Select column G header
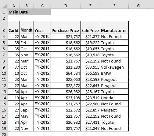This screenshot has width=154, height=136. coord(138,6)
